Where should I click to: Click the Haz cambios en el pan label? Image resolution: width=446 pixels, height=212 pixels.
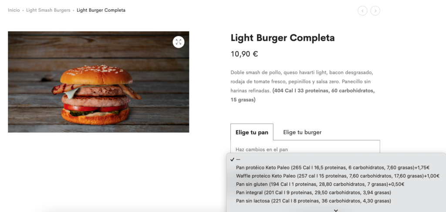[262, 149]
